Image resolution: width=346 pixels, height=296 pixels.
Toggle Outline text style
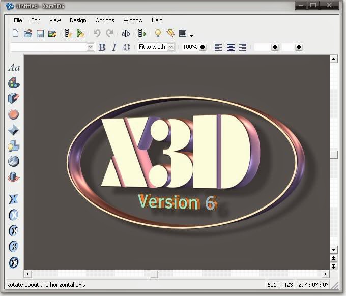pos(127,47)
